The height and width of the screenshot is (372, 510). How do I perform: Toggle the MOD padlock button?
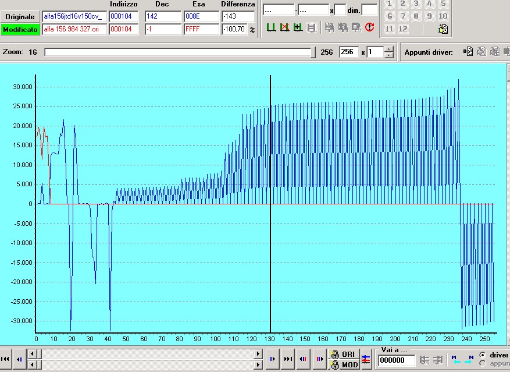(x=343, y=364)
